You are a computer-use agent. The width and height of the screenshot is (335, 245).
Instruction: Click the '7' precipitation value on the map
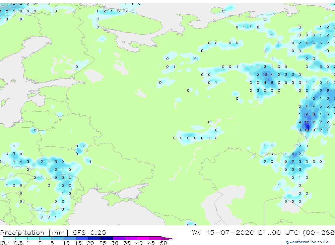point(293,162)
